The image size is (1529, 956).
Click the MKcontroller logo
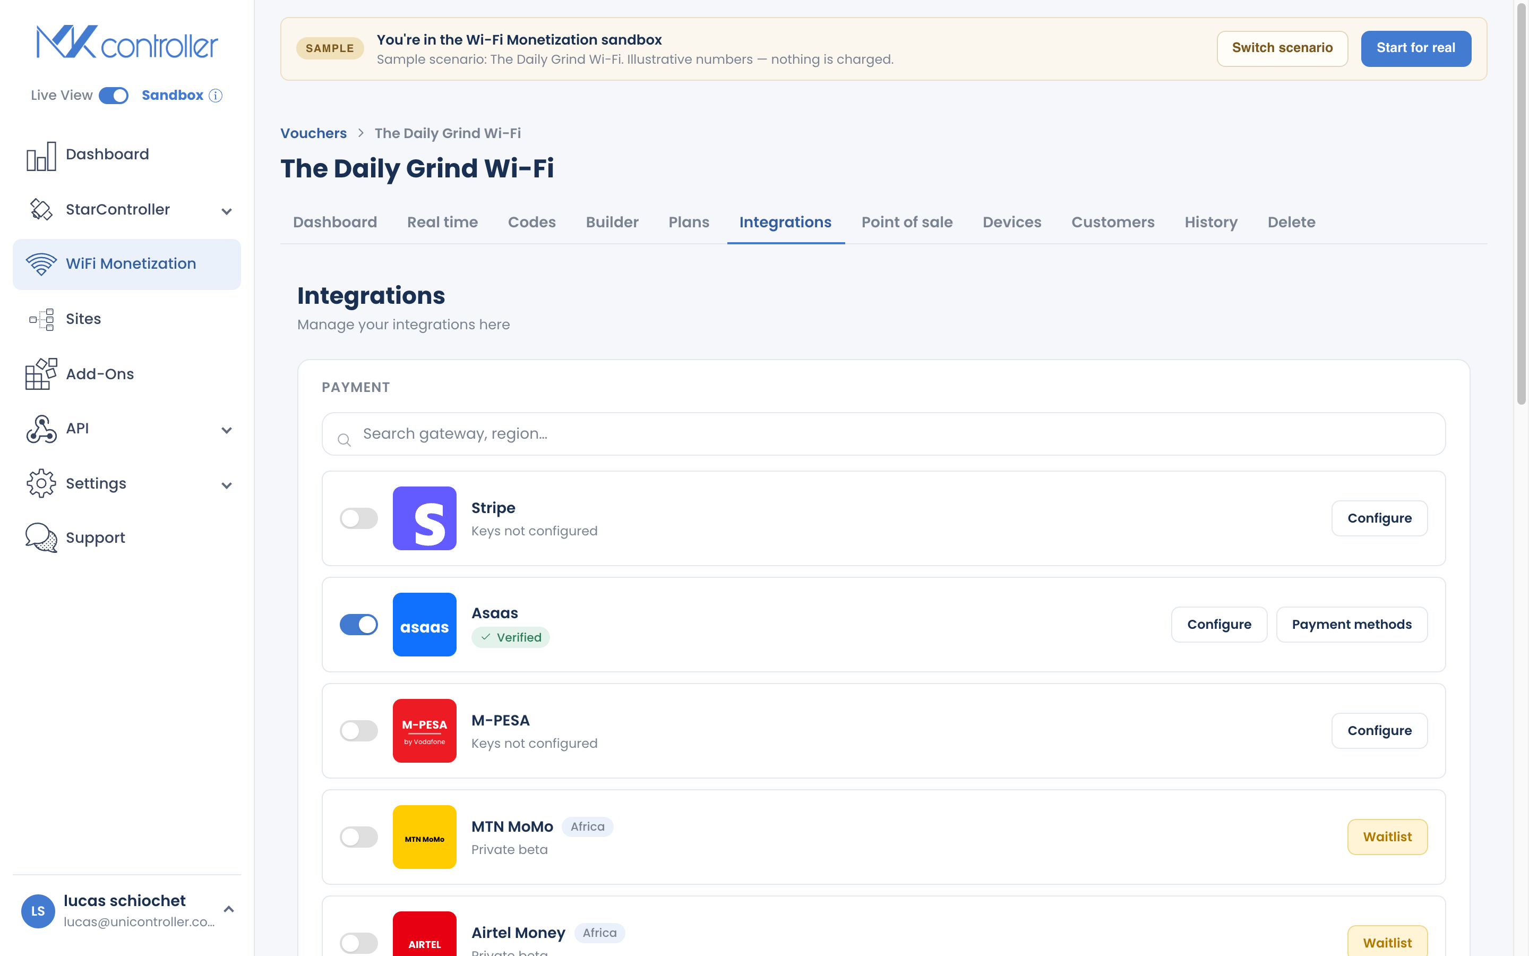click(127, 42)
